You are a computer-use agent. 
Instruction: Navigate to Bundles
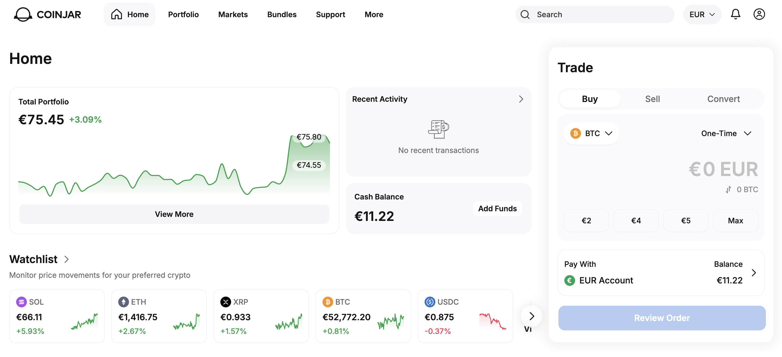282,14
